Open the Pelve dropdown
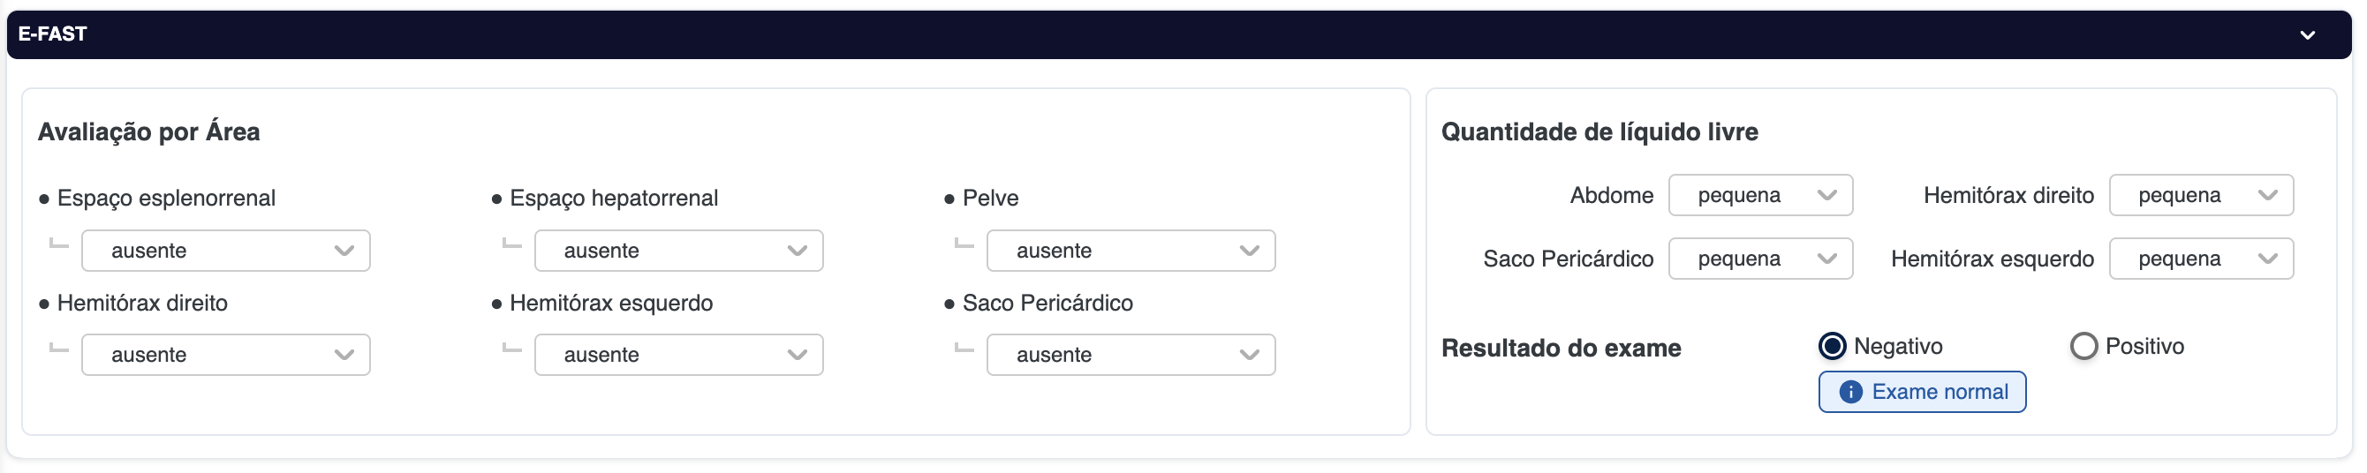 (1131, 251)
